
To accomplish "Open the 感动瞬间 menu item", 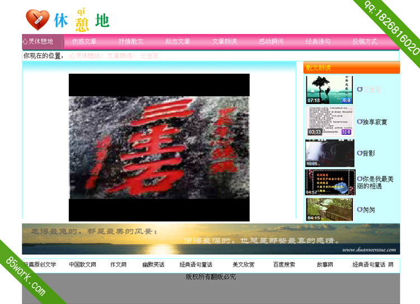I will [x=271, y=41].
